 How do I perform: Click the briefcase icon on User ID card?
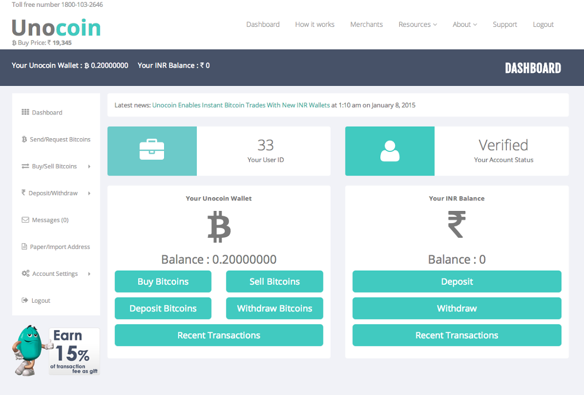point(152,149)
